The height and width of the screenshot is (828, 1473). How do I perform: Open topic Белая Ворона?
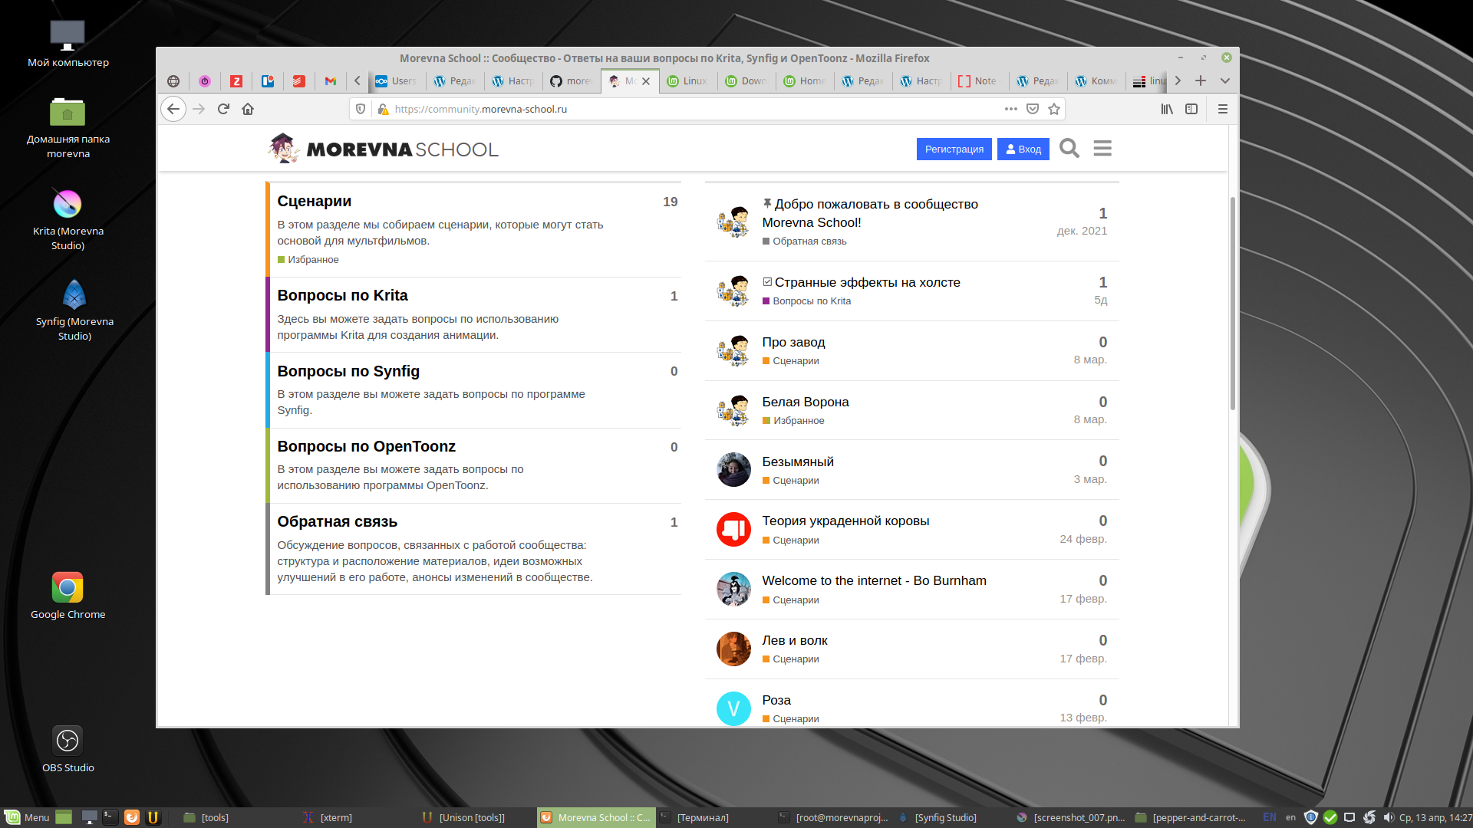(x=806, y=402)
